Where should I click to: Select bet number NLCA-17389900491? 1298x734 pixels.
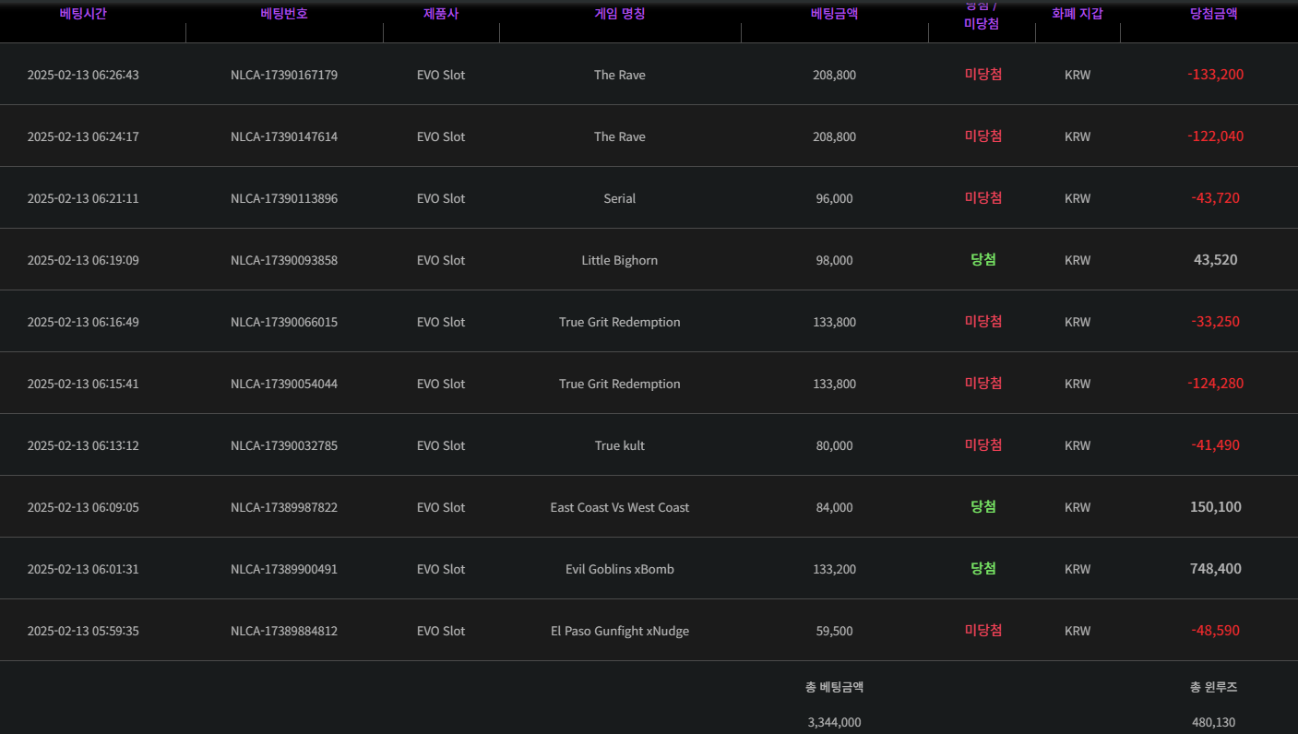284,569
